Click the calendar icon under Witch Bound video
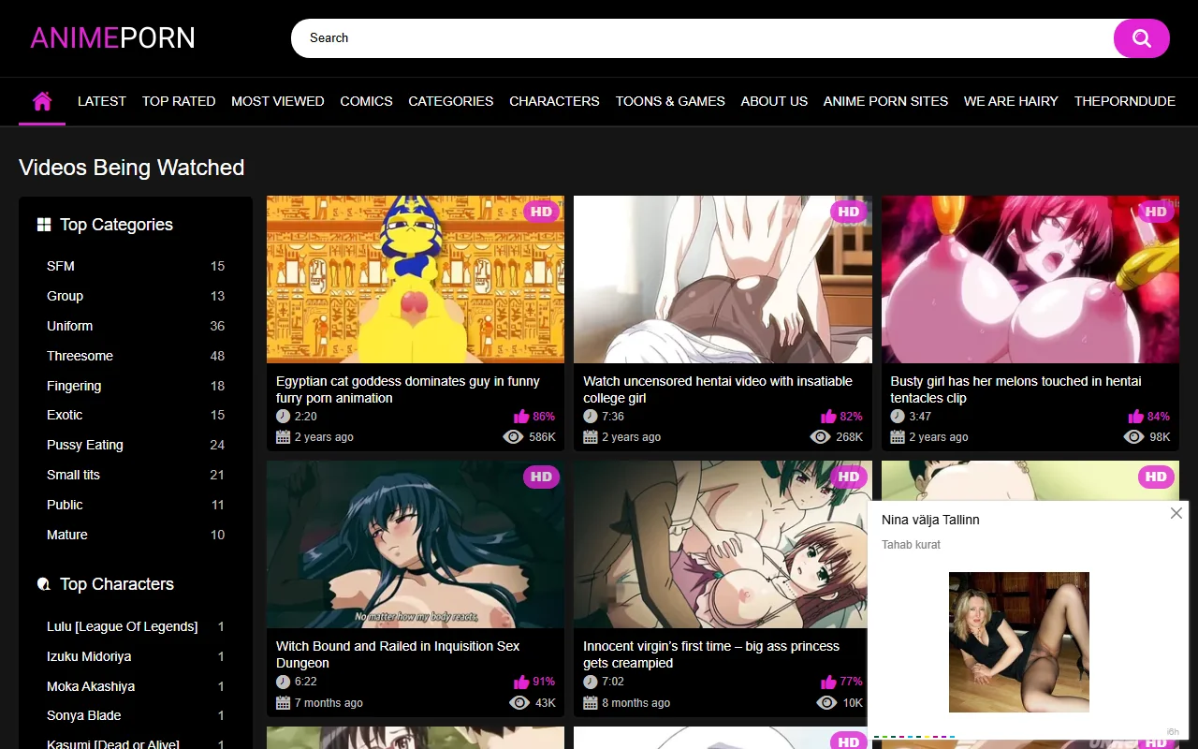This screenshot has width=1198, height=749. (284, 702)
